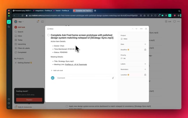Open the Upcoming view

[20, 44]
